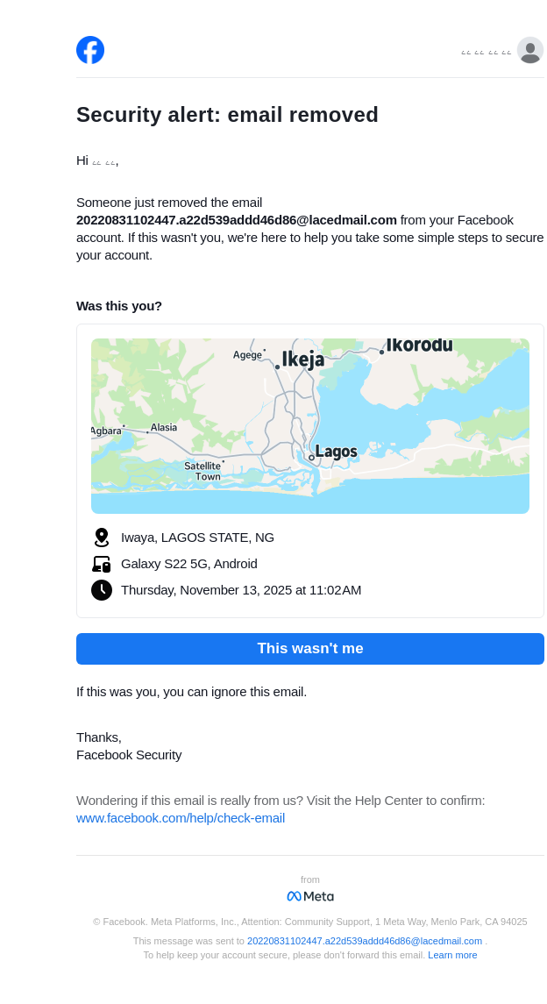Click the Ikorodu label on the map

419,345
